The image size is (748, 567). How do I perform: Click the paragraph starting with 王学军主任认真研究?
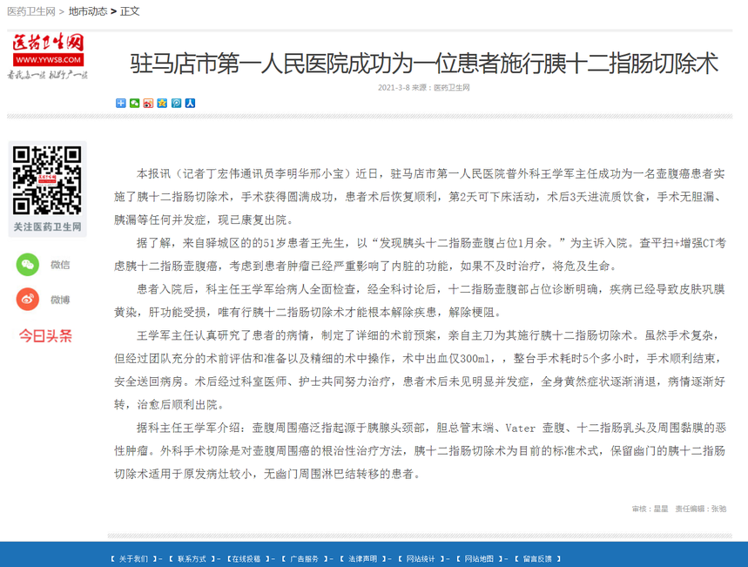click(x=420, y=370)
